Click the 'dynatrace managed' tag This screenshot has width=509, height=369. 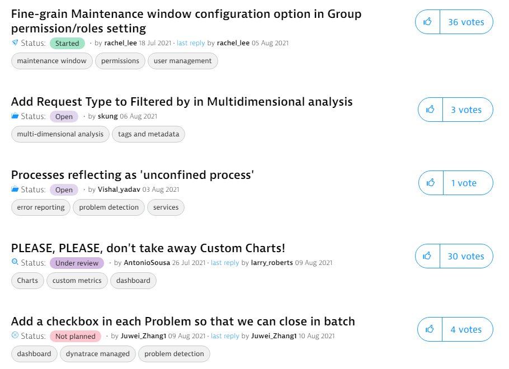click(98, 354)
